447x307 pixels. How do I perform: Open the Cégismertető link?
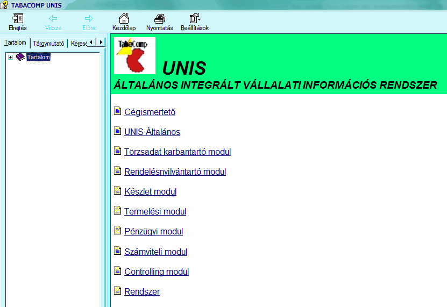coord(150,112)
